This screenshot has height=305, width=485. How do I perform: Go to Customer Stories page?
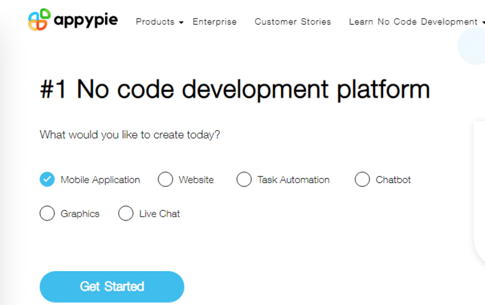point(293,22)
